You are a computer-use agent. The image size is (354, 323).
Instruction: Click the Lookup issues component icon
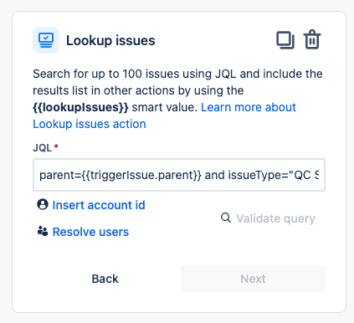pos(46,40)
